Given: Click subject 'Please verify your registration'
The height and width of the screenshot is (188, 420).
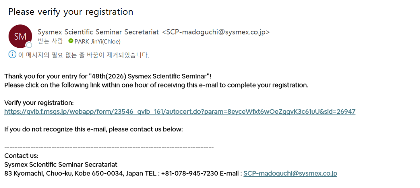Looking at the screenshot, I should tap(71, 12).
